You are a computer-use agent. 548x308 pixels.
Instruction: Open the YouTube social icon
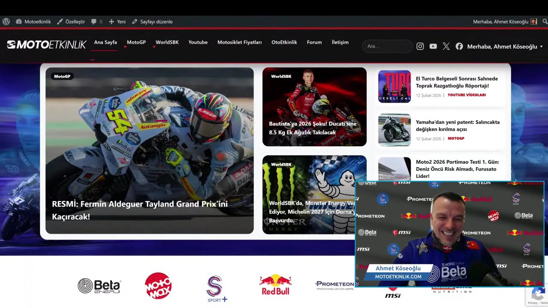(x=433, y=46)
